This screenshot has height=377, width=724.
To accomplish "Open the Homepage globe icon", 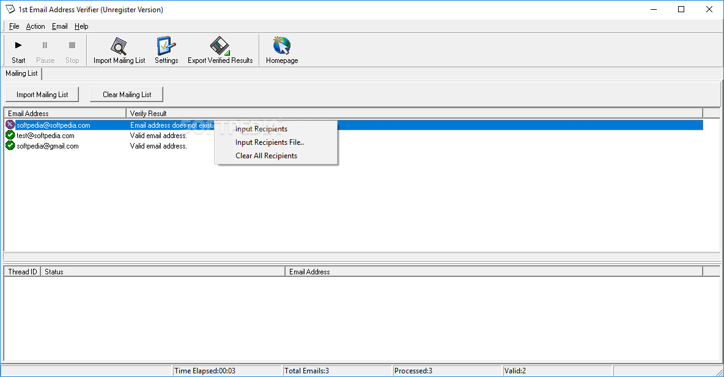I will pyautogui.click(x=282, y=46).
